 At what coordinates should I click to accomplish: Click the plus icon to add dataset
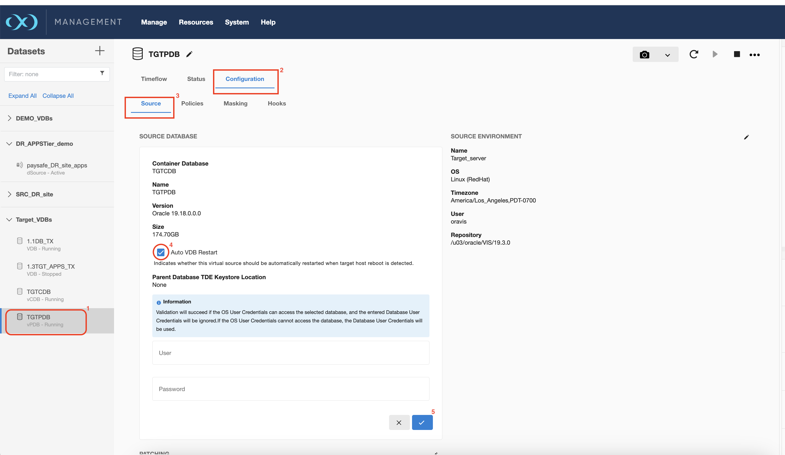point(100,51)
